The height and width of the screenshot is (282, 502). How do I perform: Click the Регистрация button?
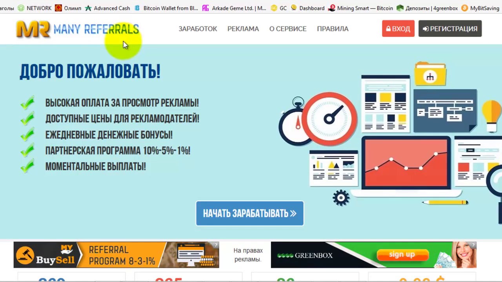click(x=450, y=29)
